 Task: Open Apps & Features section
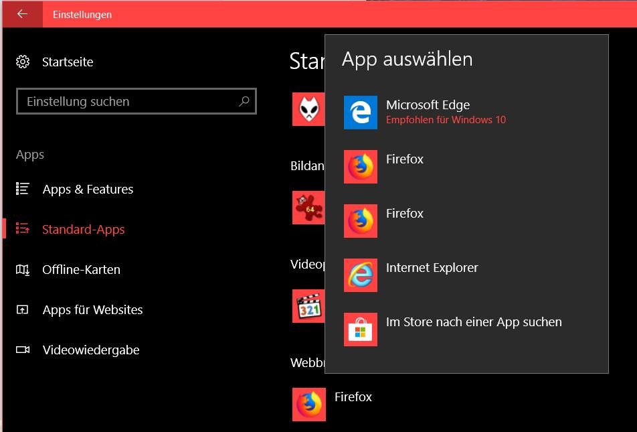(x=88, y=189)
